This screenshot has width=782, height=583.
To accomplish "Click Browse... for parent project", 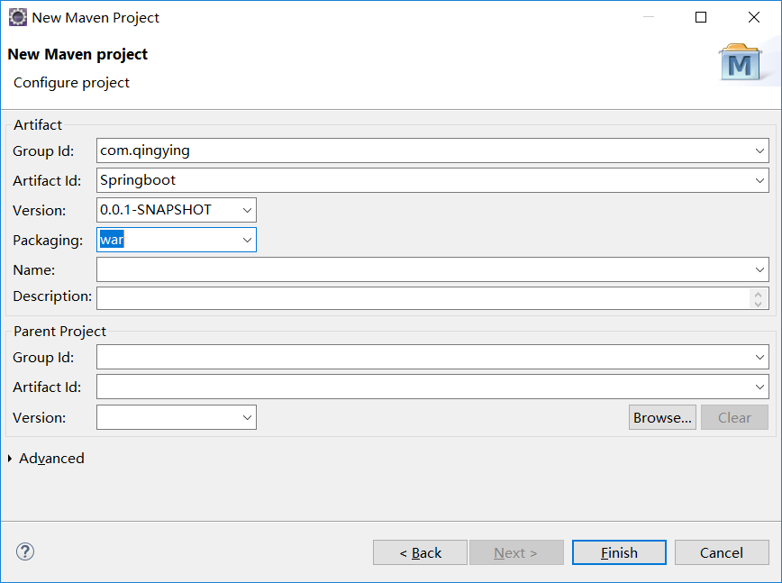I will pos(662,417).
